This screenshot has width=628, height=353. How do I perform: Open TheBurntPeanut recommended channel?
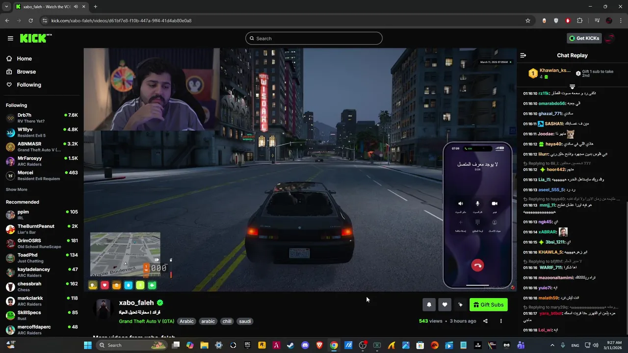click(42, 229)
